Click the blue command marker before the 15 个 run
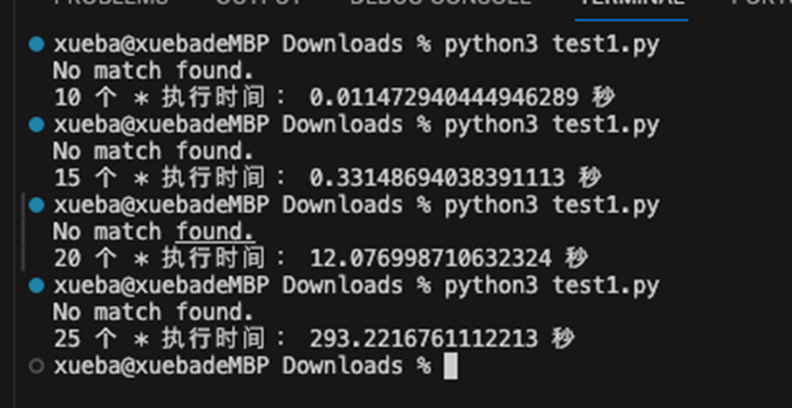This screenshot has width=792, height=408. [36, 125]
